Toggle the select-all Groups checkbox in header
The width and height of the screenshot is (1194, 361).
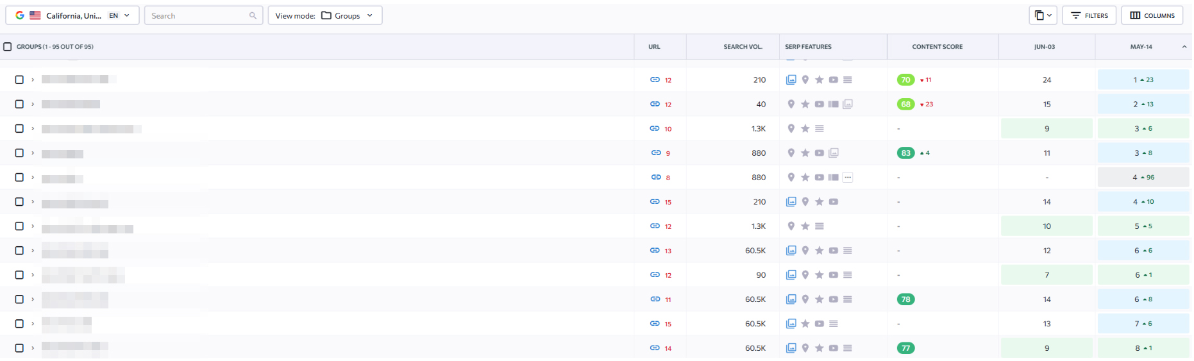pyautogui.click(x=8, y=47)
